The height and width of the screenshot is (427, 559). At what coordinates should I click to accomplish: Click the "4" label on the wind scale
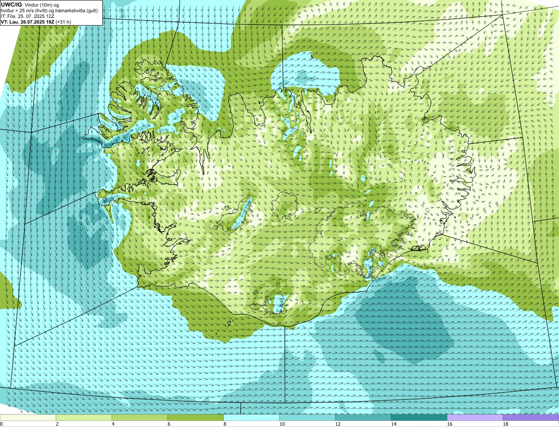tap(113, 424)
